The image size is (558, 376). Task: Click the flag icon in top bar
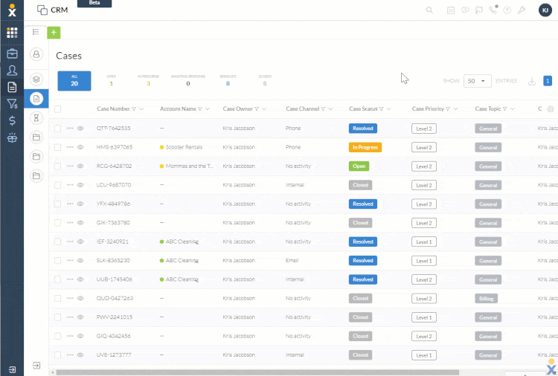[479, 10]
